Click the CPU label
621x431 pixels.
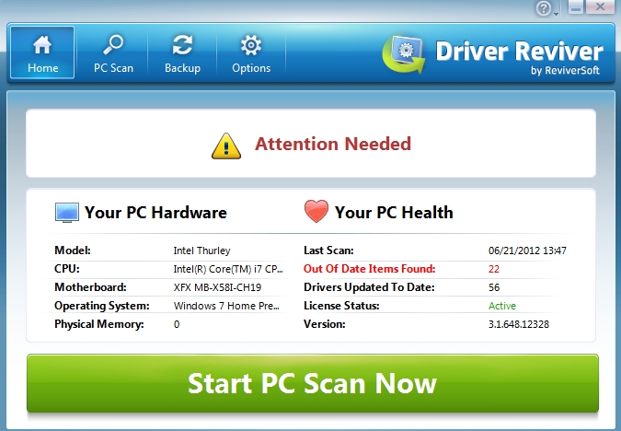click(x=67, y=269)
